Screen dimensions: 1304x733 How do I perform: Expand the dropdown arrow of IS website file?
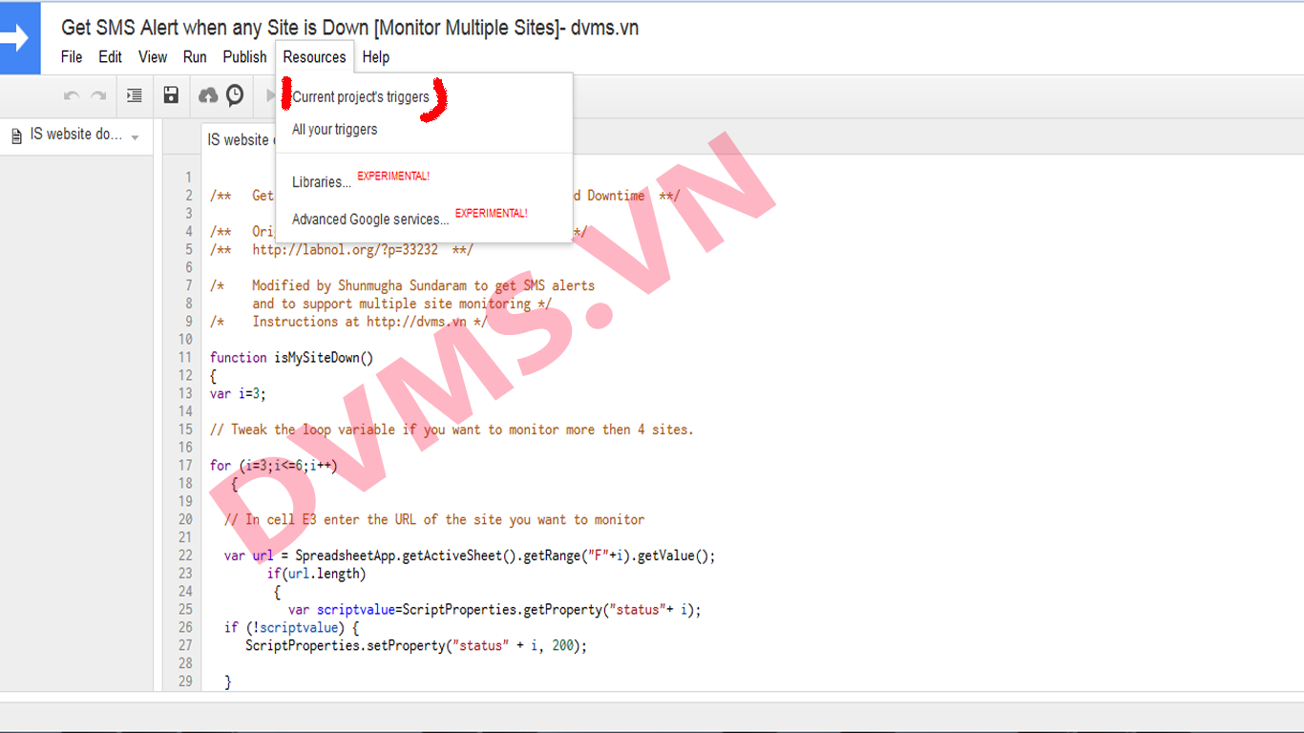(135, 137)
